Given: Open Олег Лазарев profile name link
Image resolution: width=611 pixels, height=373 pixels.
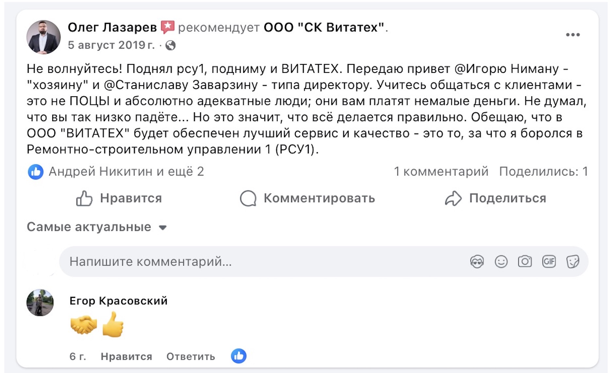Looking at the screenshot, I should [x=112, y=27].
